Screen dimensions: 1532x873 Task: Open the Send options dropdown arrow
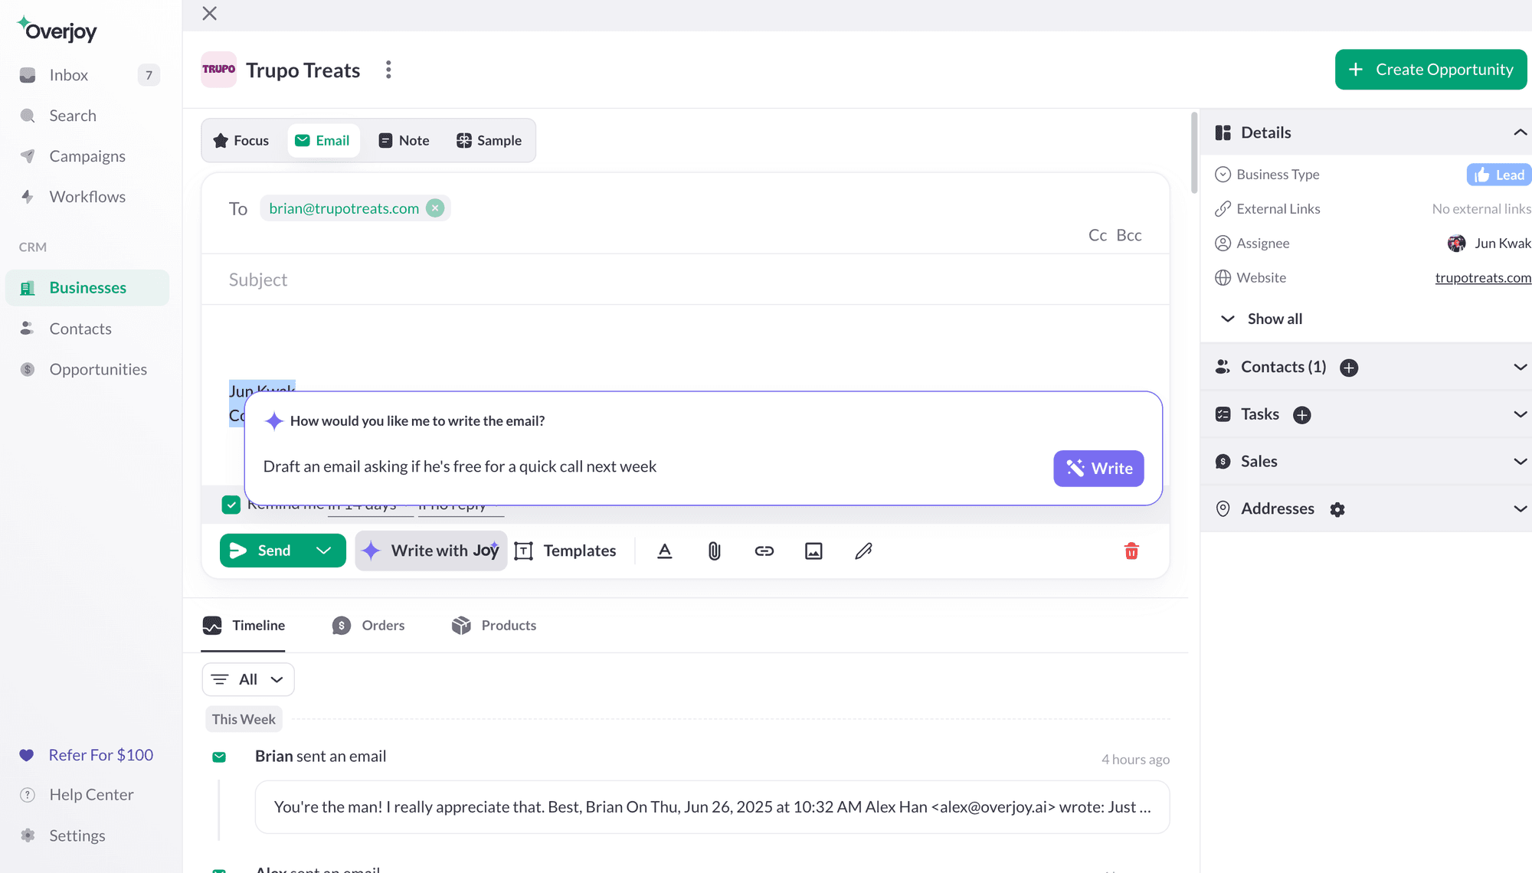[324, 551]
